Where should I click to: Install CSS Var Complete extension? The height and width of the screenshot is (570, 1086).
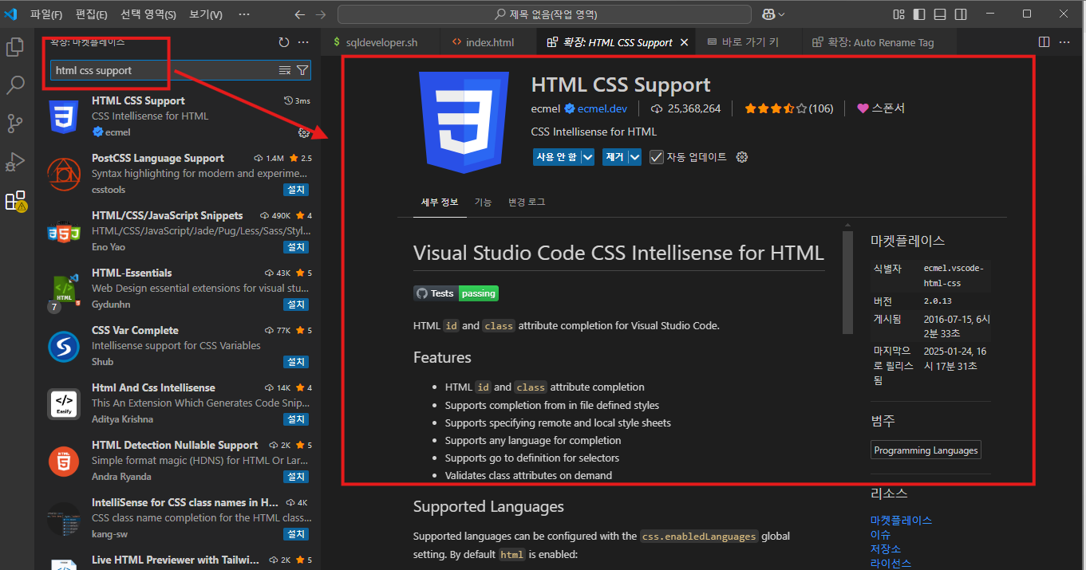[x=296, y=362]
